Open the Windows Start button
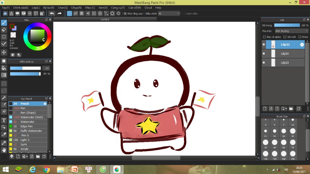This screenshot has height=174, width=310. [x=5, y=169]
